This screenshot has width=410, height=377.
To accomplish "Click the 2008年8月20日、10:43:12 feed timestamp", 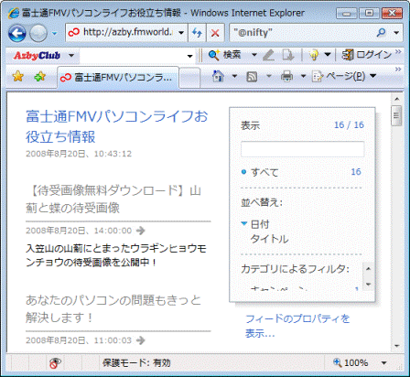I will [79, 154].
